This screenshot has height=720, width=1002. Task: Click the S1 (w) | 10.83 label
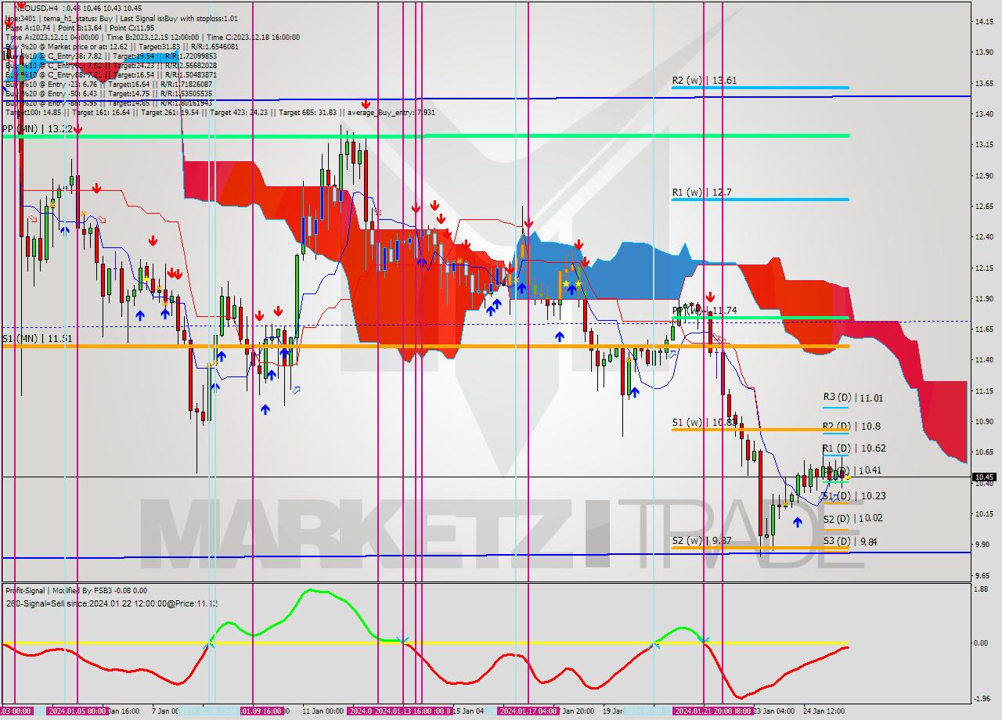[x=704, y=423]
